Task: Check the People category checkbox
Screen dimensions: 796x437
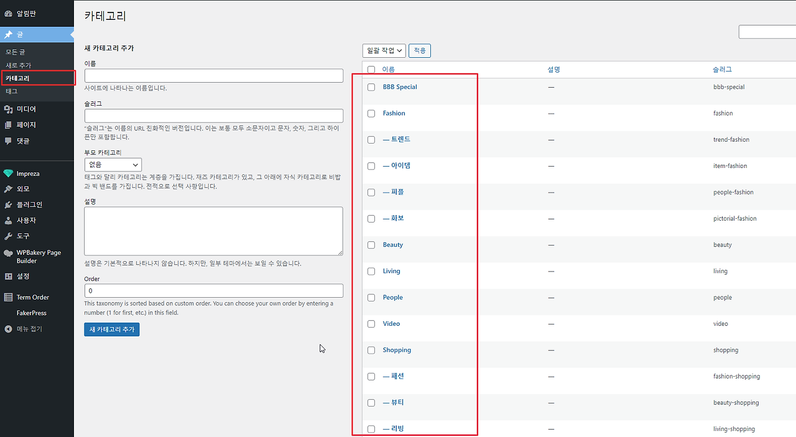Action: tap(371, 298)
